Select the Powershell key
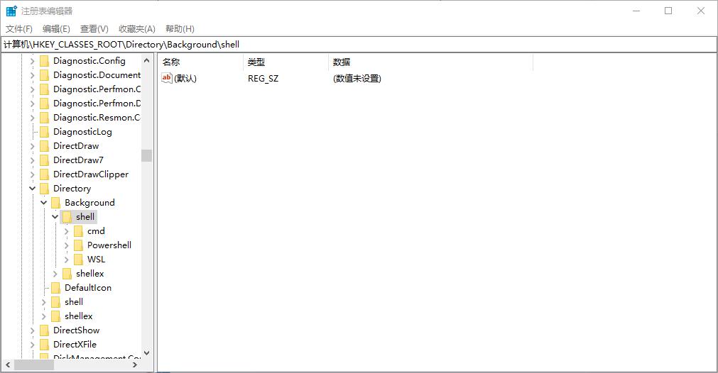Viewport: 718px width, 373px height. pyautogui.click(x=109, y=245)
